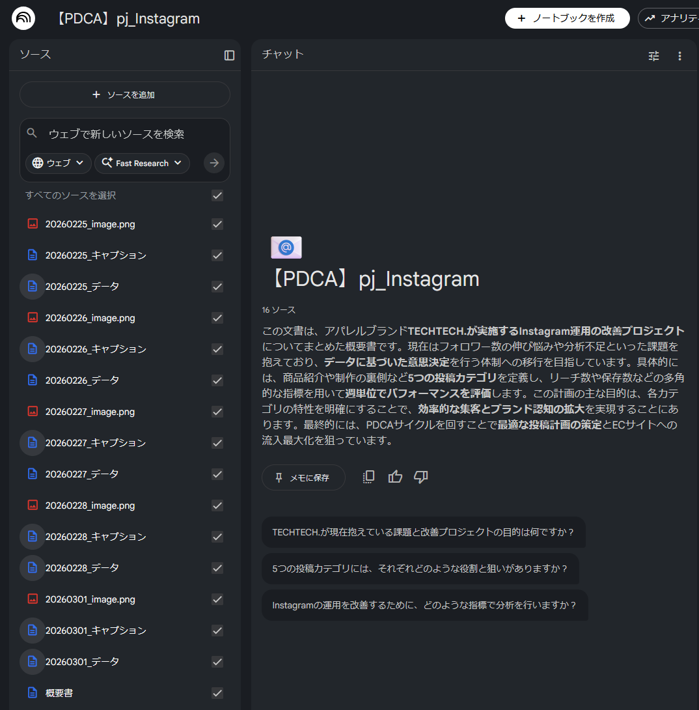The width and height of the screenshot is (699, 710).
Task: Uncheck the 20260225_image.png source
Action: click(217, 223)
